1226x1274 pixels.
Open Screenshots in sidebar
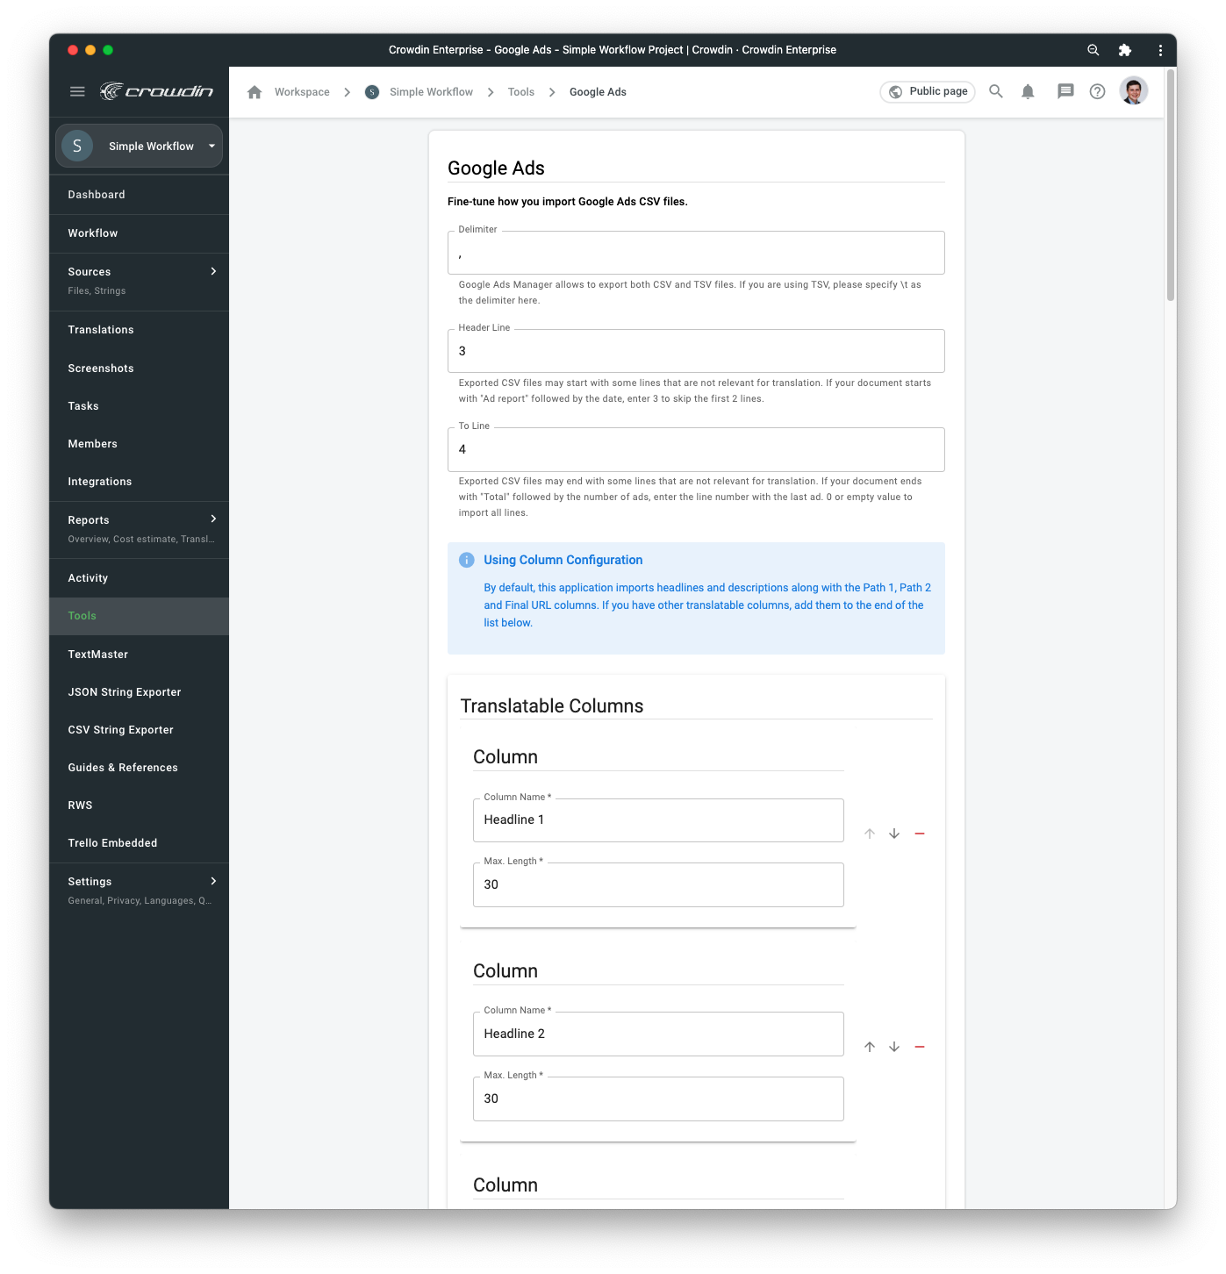tap(139, 369)
